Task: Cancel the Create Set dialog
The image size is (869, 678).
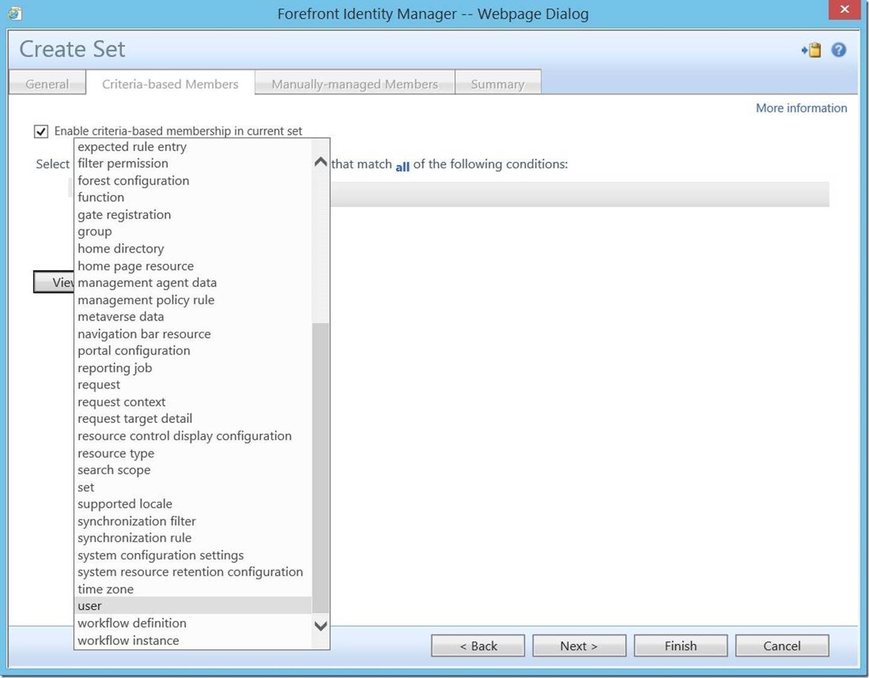Action: pos(782,646)
